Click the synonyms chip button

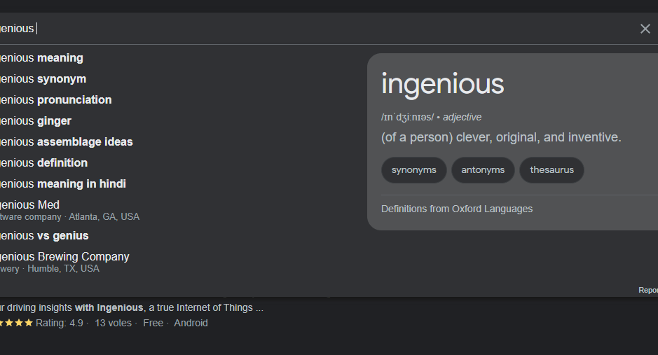tap(413, 170)
